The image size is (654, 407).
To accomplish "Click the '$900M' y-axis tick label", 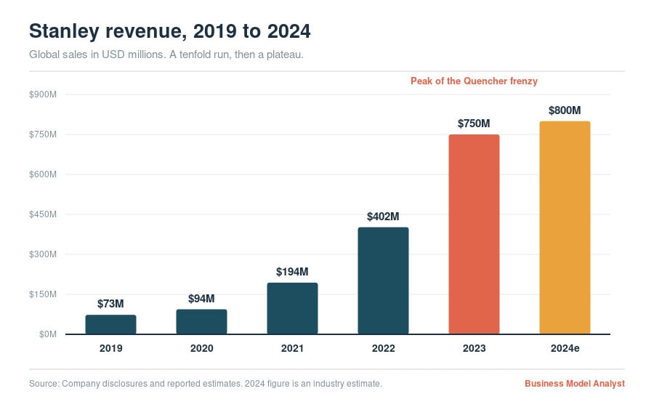I will click(43, 94).
